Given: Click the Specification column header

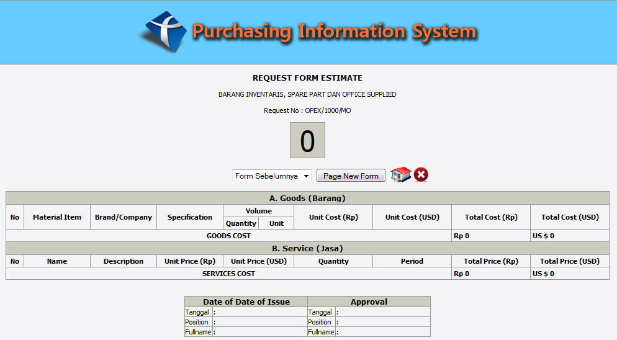Looking at the screenshot, I should click(190, 217).
